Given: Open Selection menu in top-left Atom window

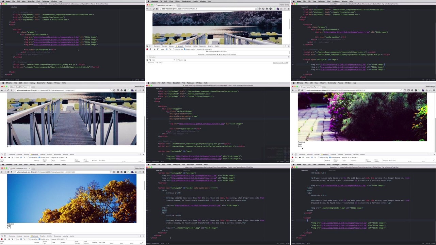Looking at the screenshot, I should [x=31, y=1].
